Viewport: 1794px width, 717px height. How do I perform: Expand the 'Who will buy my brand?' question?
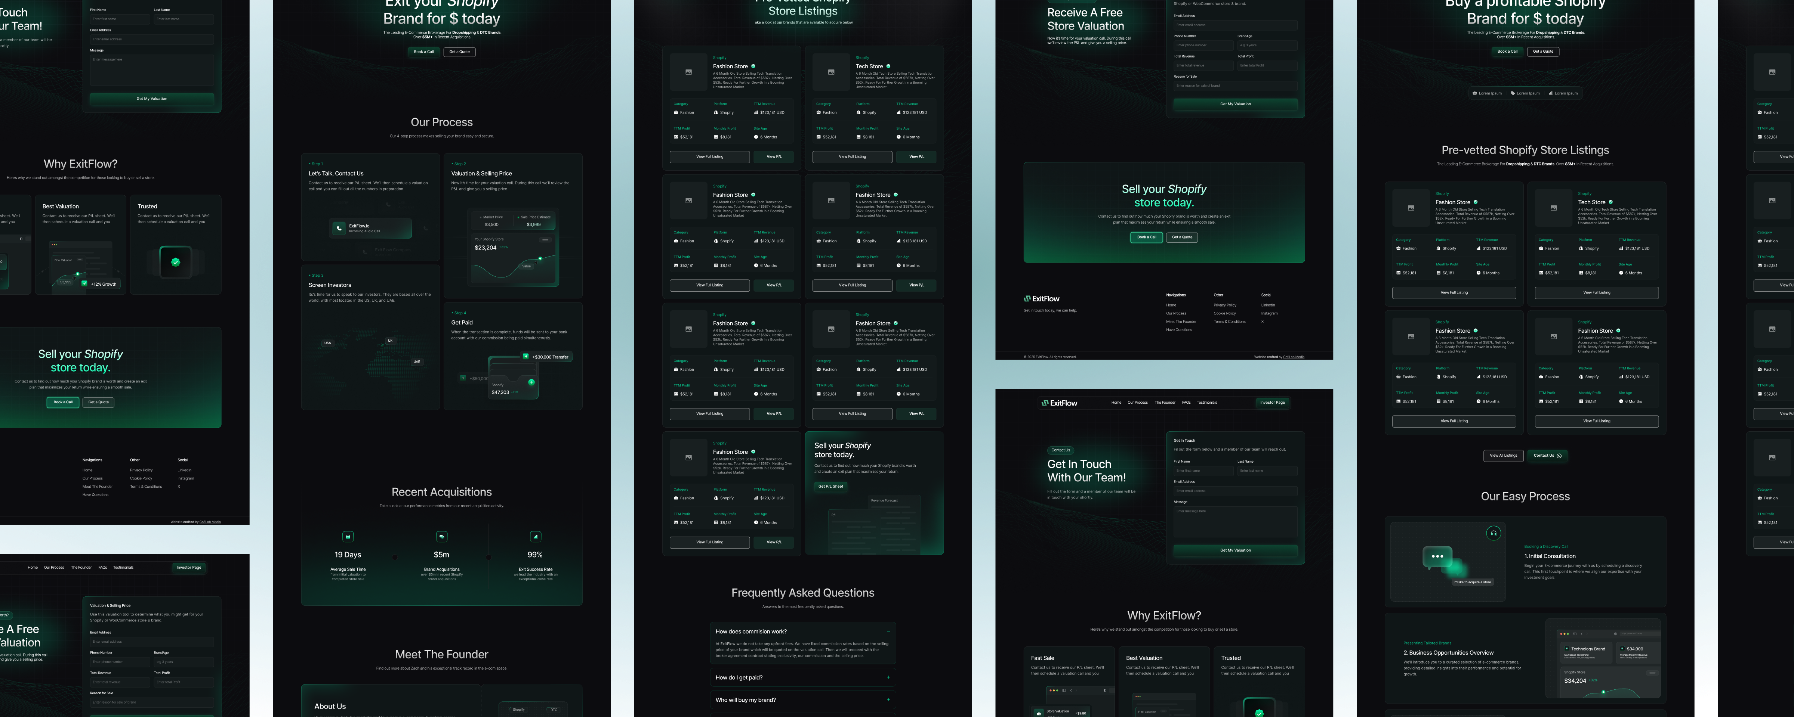889,700
